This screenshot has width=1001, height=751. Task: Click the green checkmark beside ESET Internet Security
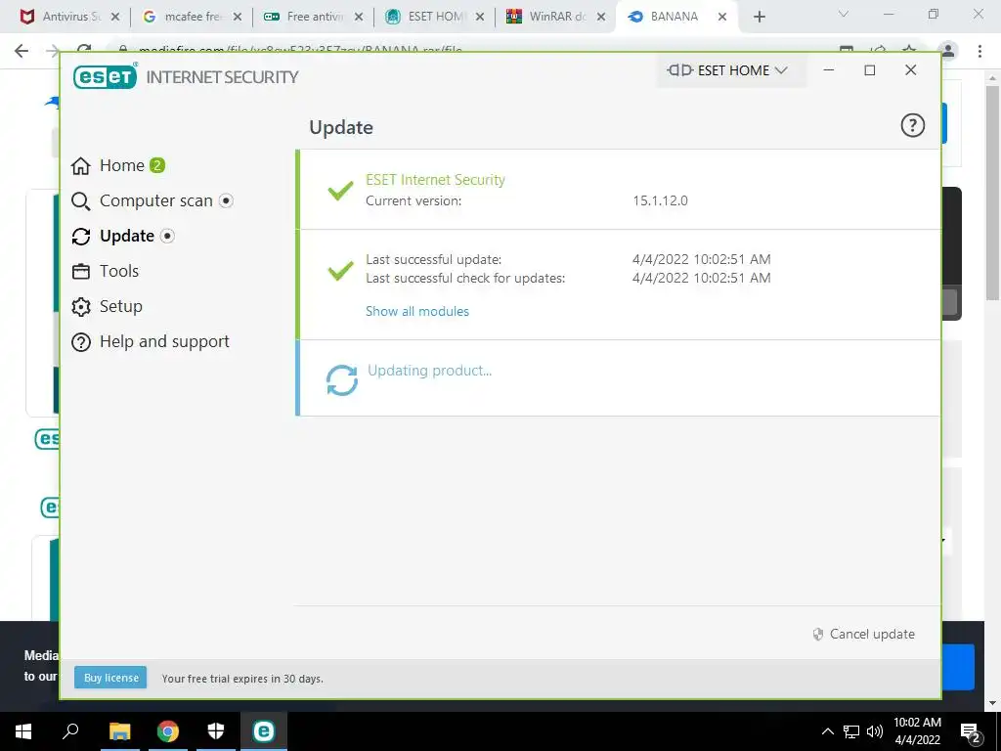pos(340,190)
